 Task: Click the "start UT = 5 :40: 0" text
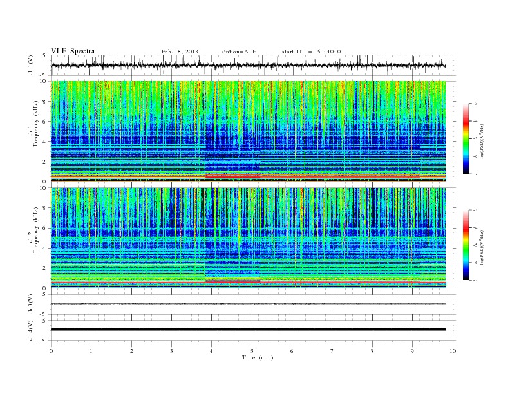(311, 52)
